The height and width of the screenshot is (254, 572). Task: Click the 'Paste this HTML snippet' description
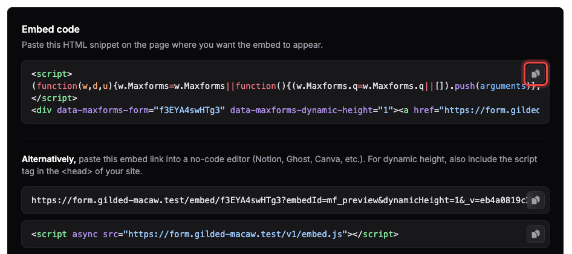(172, 45)
